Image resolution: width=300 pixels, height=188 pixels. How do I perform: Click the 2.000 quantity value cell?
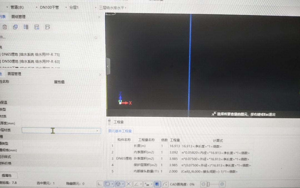click(x=173, y=171)
